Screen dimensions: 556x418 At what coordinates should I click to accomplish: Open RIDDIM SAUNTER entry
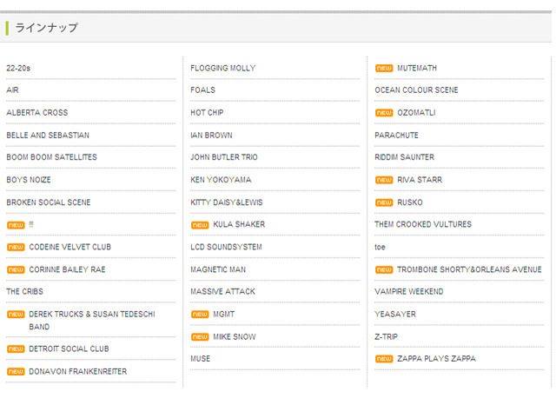click(x=405, y=157)
